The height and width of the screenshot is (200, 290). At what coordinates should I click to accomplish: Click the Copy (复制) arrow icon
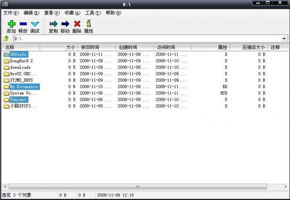click(53, 24)
